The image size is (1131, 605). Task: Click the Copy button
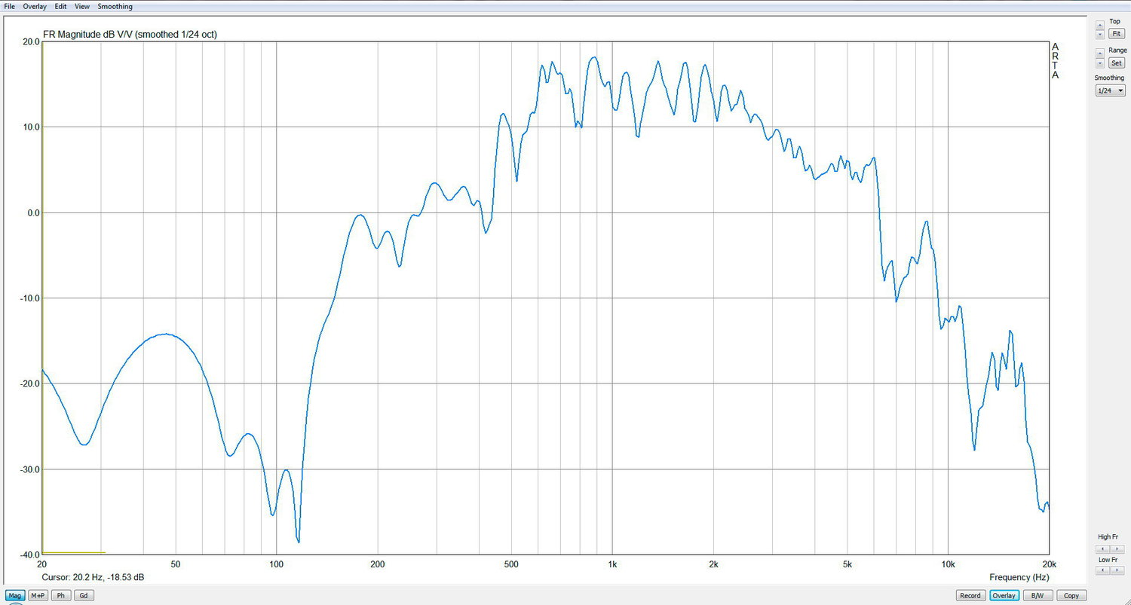[x=1071, y=595]
